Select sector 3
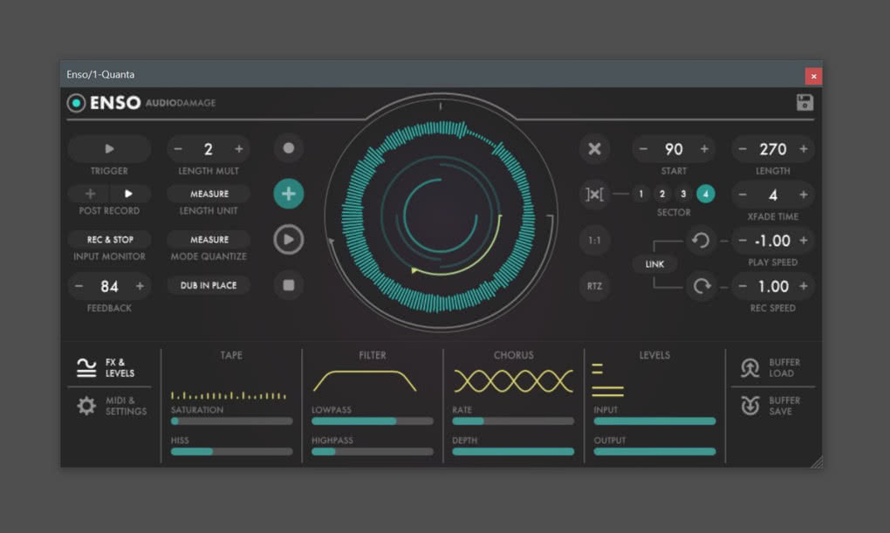The image size is (890, 533). [683, 195]
